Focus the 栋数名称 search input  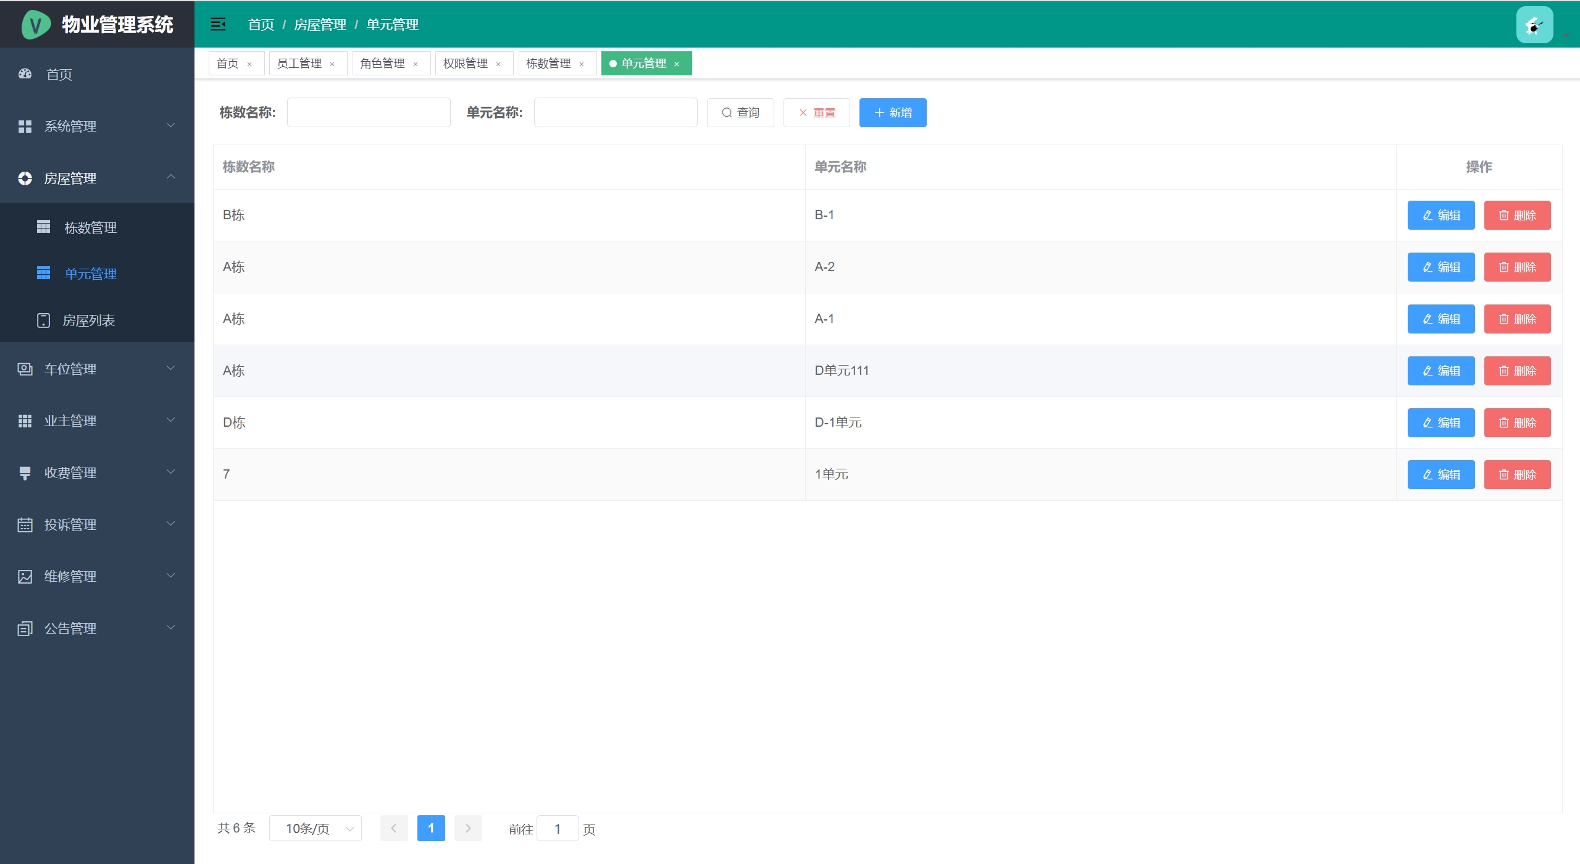(369, 112)
